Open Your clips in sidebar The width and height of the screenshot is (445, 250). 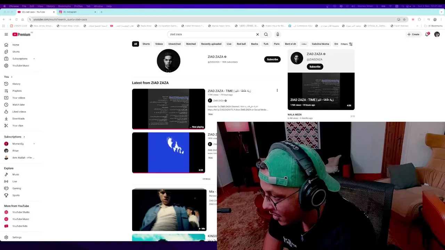click(18, 126)
